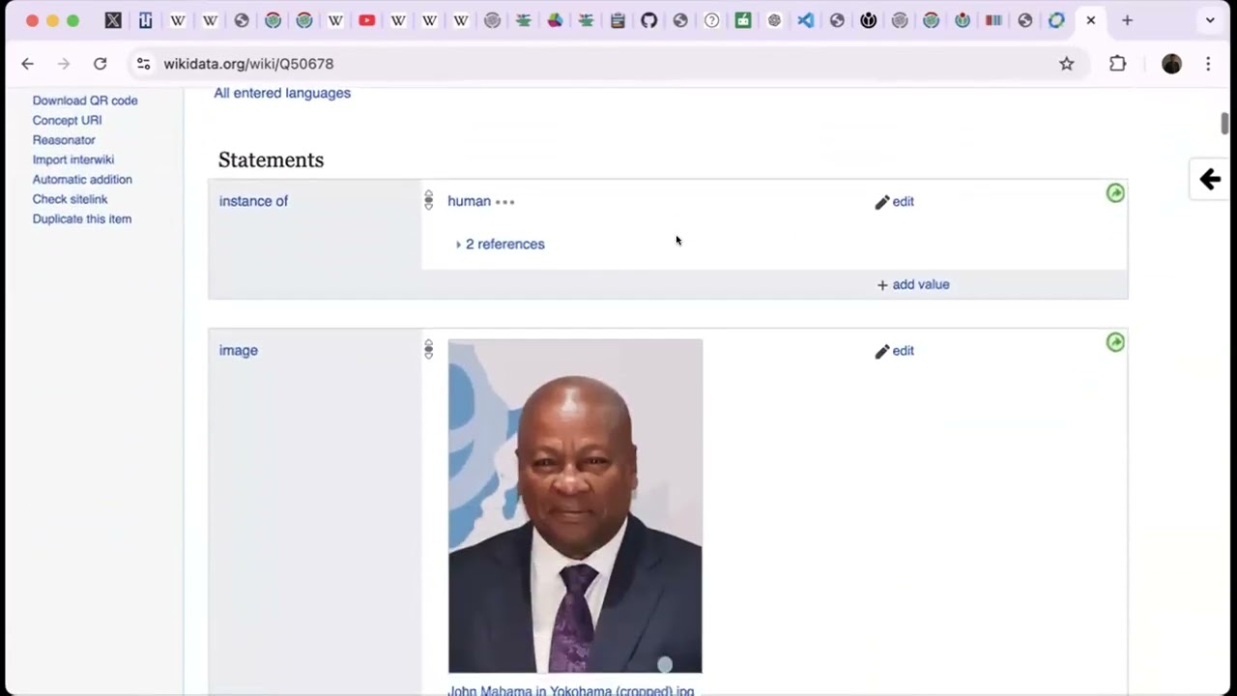Bookmark this page with the star icon
1237x696 pixels.
click(1066, 64)
